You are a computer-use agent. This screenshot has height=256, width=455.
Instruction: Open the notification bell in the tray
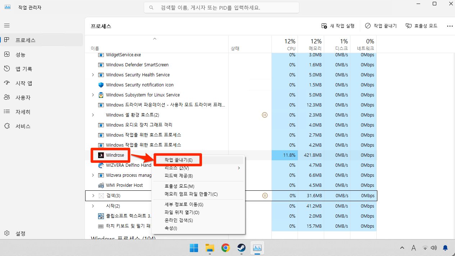click(445, 248)
